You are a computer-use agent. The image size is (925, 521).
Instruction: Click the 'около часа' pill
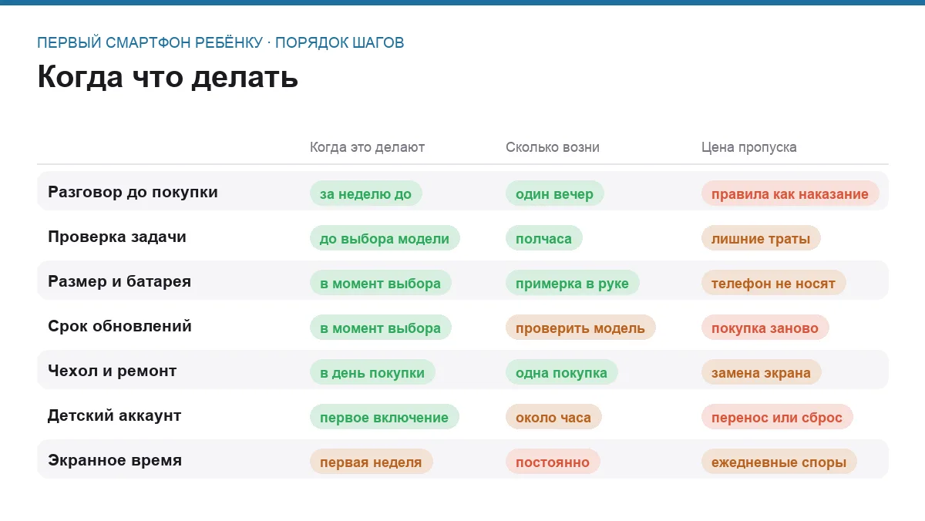click(x=553, y=417)
